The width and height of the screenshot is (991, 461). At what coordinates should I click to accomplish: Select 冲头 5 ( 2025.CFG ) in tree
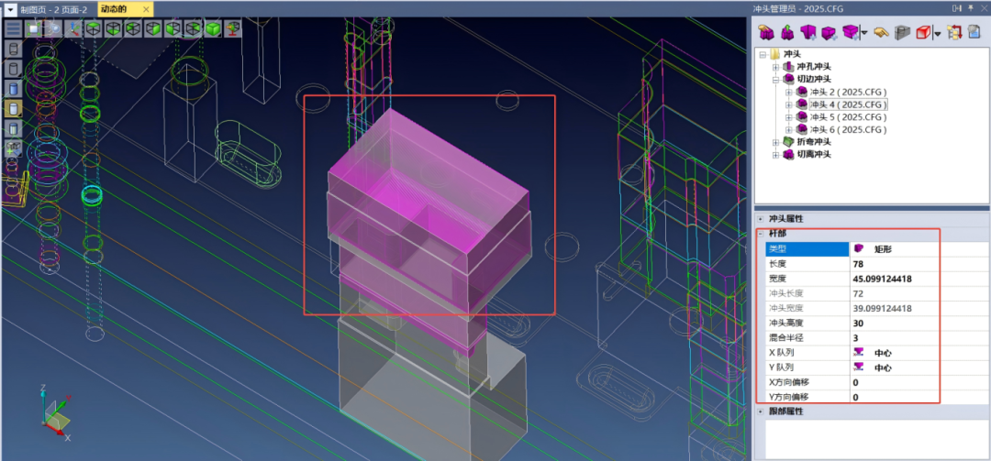point(848,117)
